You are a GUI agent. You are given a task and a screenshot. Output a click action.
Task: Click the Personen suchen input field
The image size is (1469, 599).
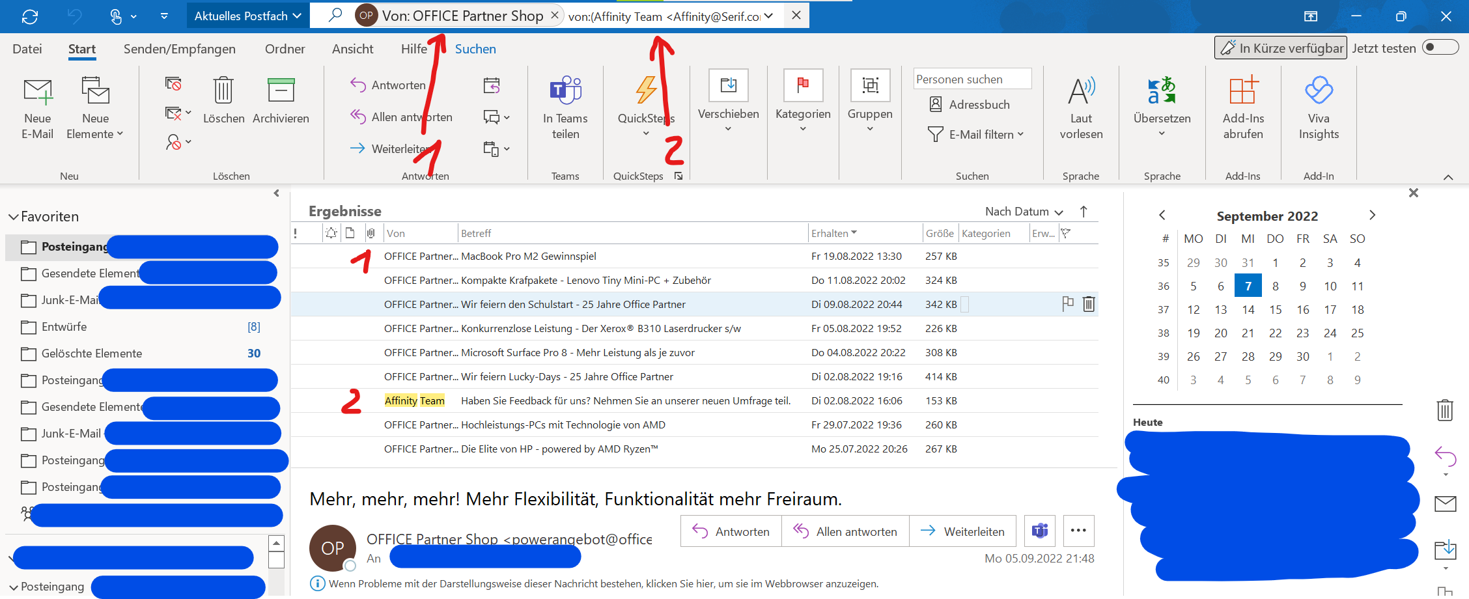(x=972, y=79)
